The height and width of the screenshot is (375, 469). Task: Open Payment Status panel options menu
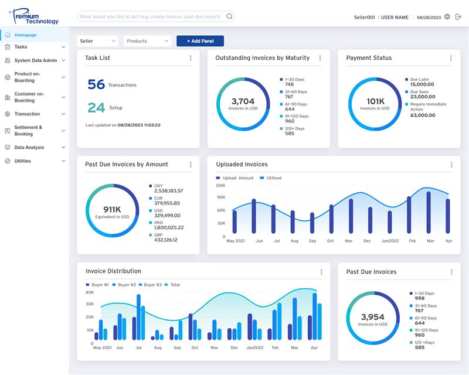click(x=451, y=58)
